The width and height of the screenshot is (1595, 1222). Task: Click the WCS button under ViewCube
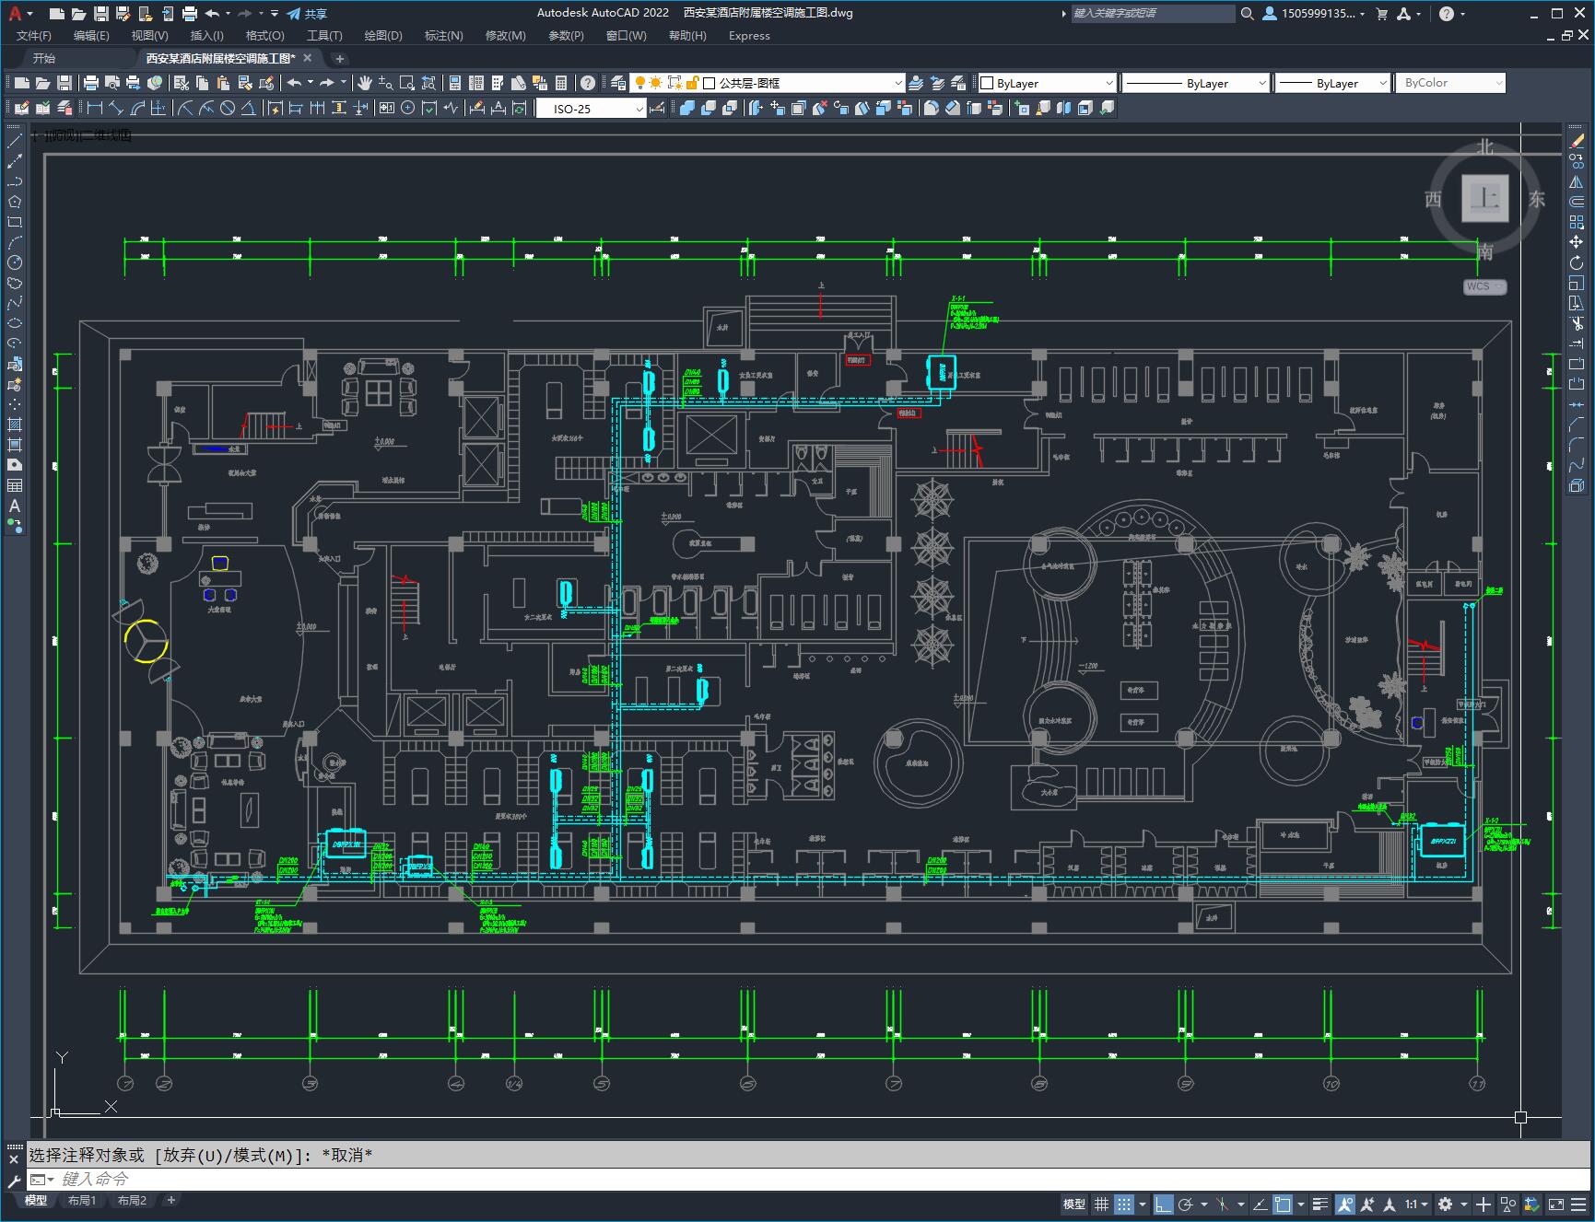coord(1484,286)
